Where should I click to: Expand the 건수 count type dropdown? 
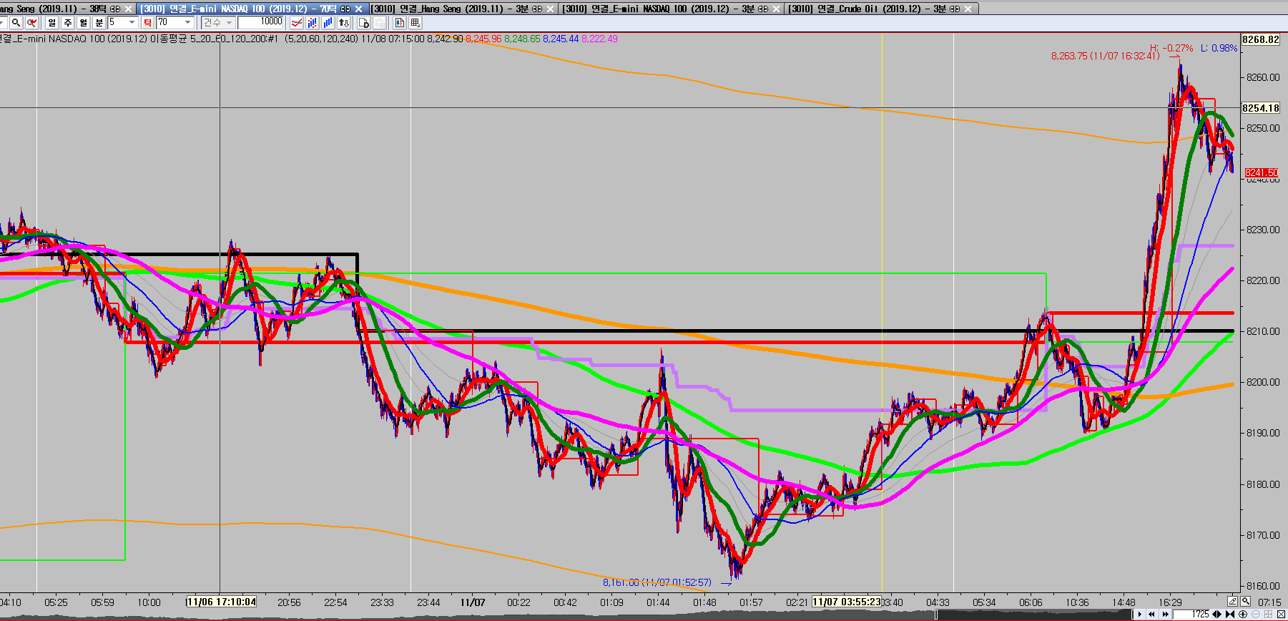click(x=229, y=23)
